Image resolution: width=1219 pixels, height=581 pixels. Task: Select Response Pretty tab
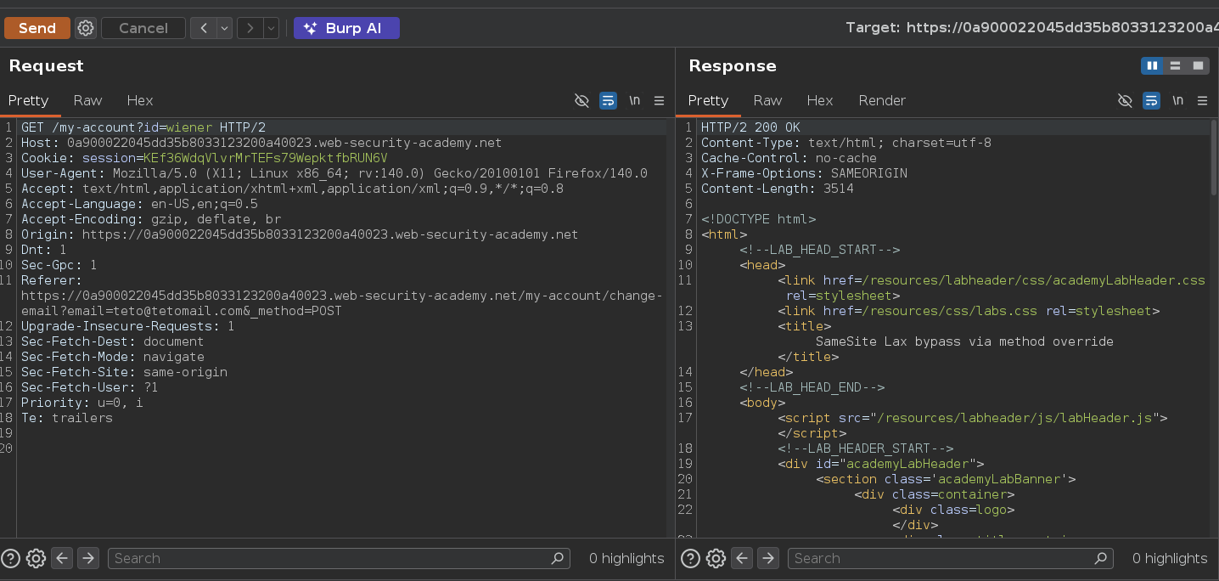[708, 100]
